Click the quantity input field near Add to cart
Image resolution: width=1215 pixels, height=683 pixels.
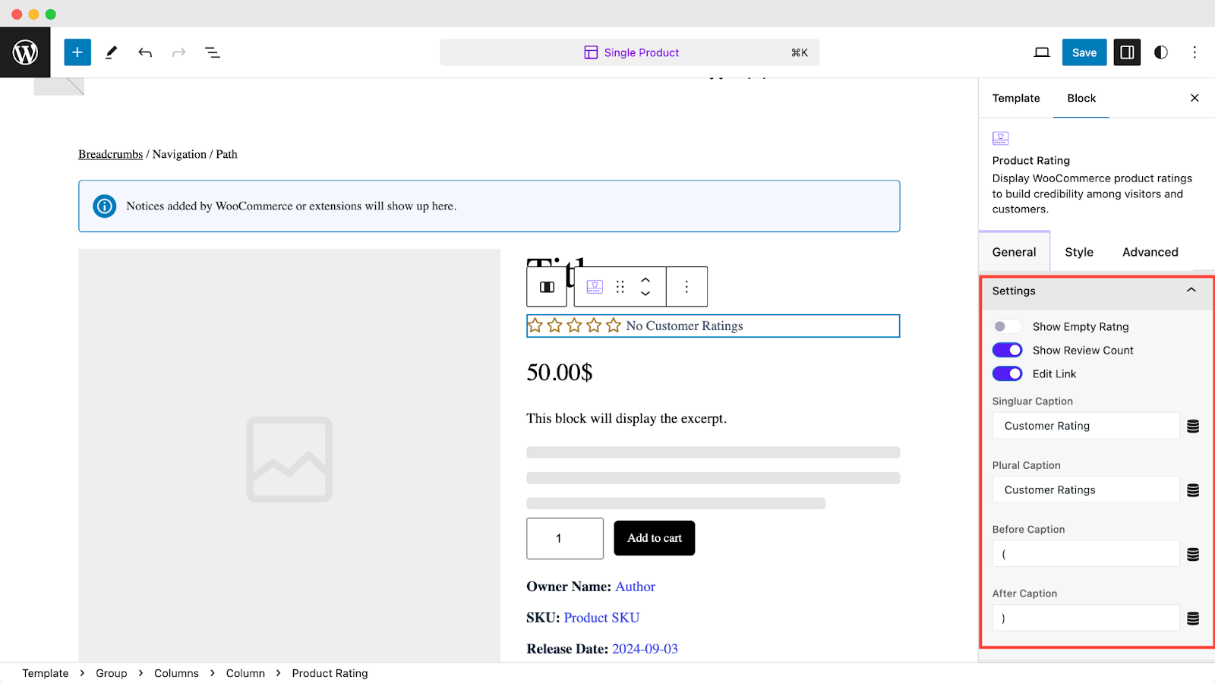[564, 538]
